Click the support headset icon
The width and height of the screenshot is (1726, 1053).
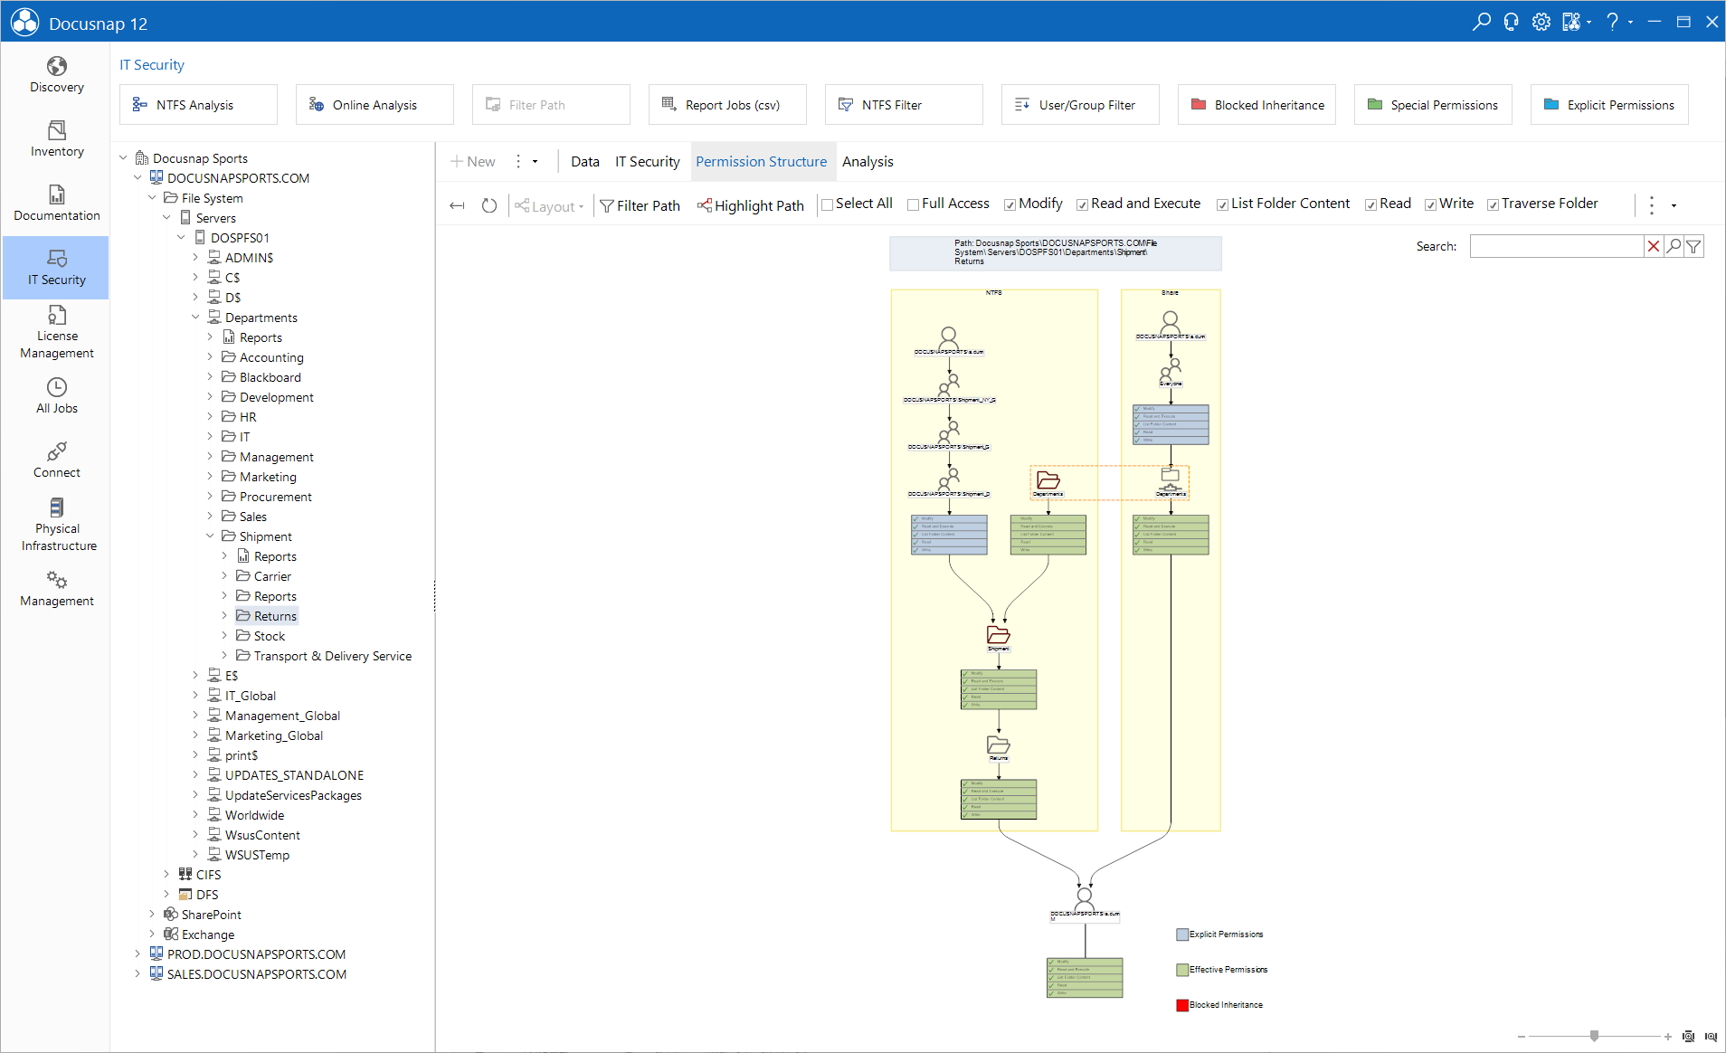(x=1511, y=22)
